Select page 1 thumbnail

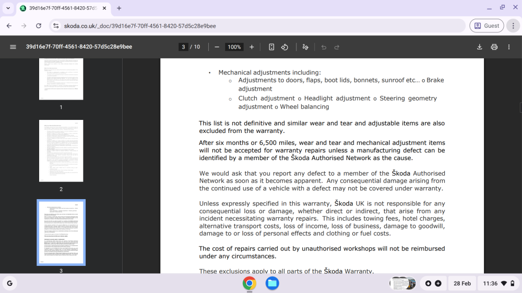[61, 79]
